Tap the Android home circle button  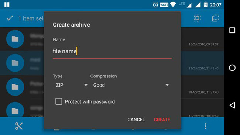point(232,68)
